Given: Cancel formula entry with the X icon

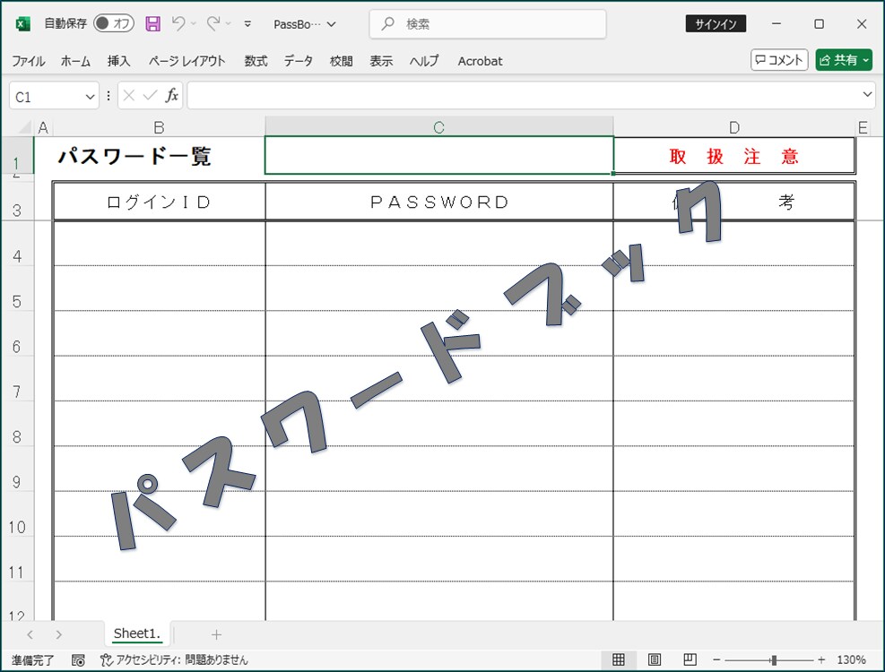Looking at the screenshot, I should pos(129,96).
